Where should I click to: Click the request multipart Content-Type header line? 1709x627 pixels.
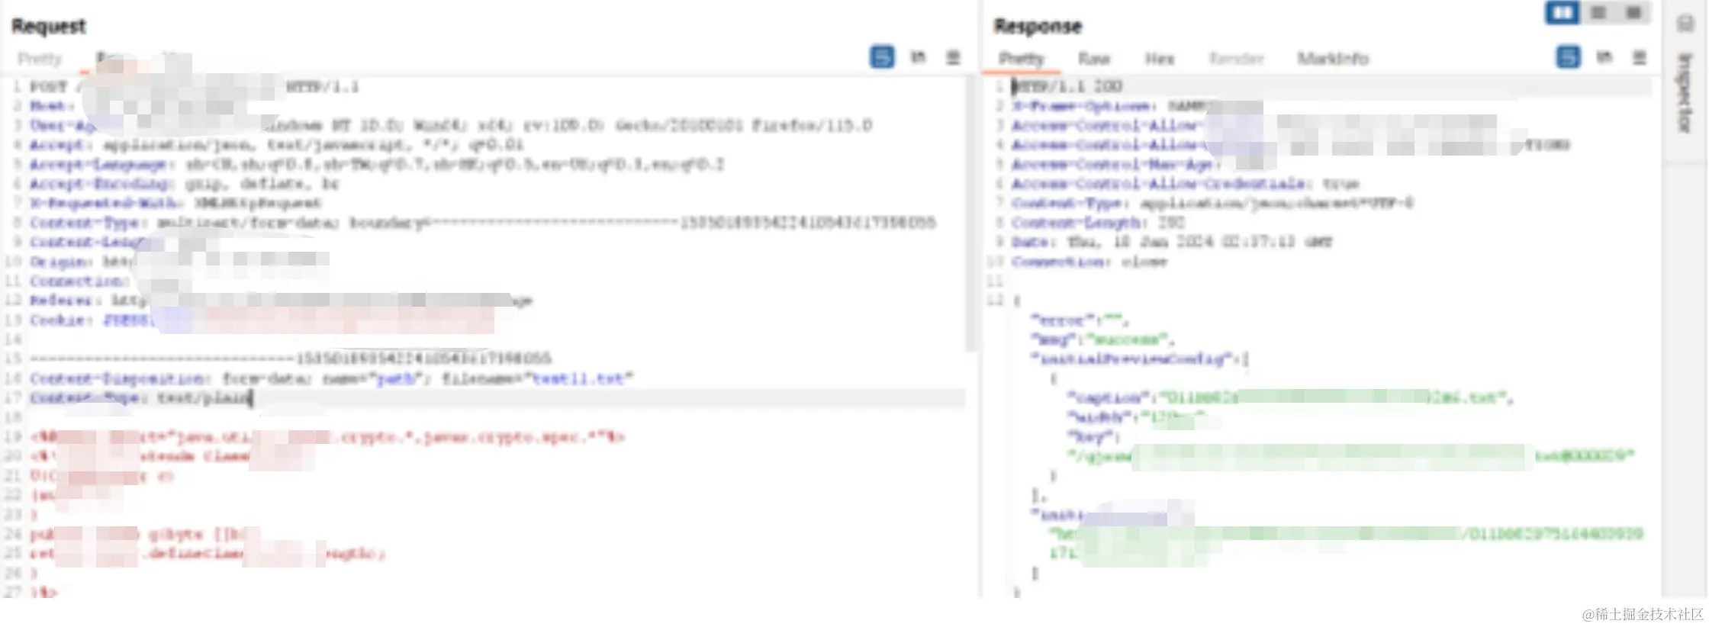tap(483, 223)
